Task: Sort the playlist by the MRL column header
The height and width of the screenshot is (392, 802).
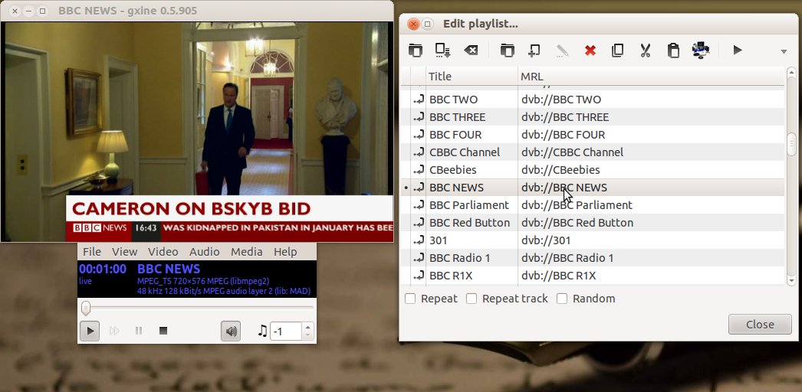Action: click(x=651, y=77)
